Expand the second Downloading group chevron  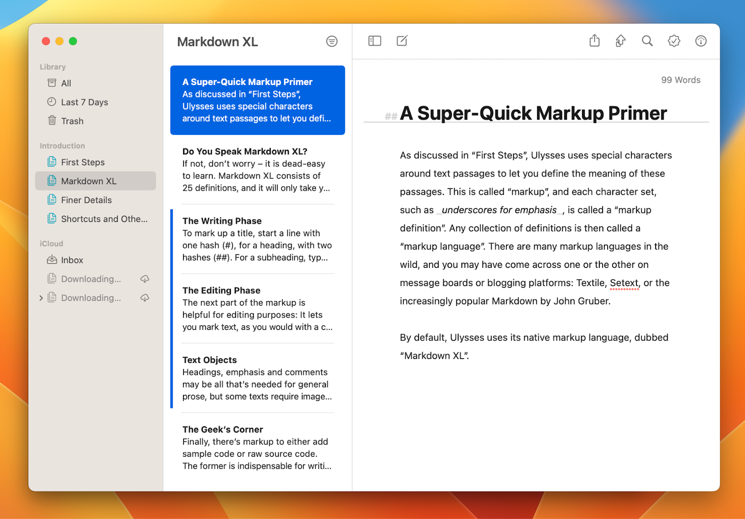(x=41, y=298)
